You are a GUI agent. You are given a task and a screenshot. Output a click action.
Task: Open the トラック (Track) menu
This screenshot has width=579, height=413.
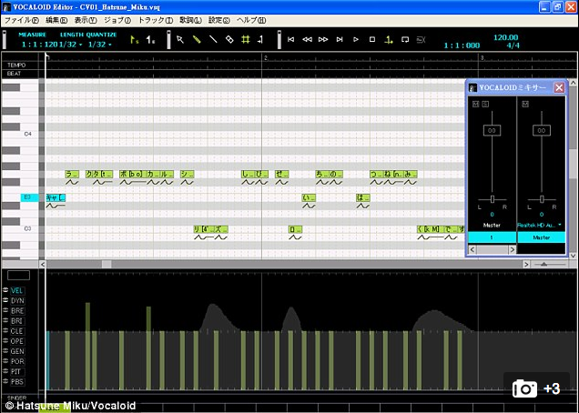(x=155, y=19)
